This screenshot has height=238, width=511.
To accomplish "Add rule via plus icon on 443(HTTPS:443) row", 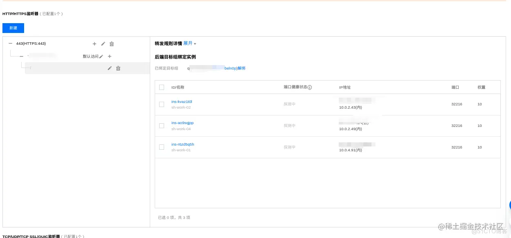I will (95, 44).
